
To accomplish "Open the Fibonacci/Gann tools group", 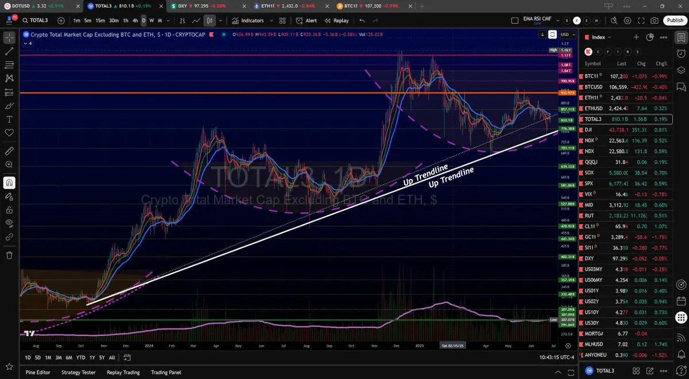I will point(9,65).
